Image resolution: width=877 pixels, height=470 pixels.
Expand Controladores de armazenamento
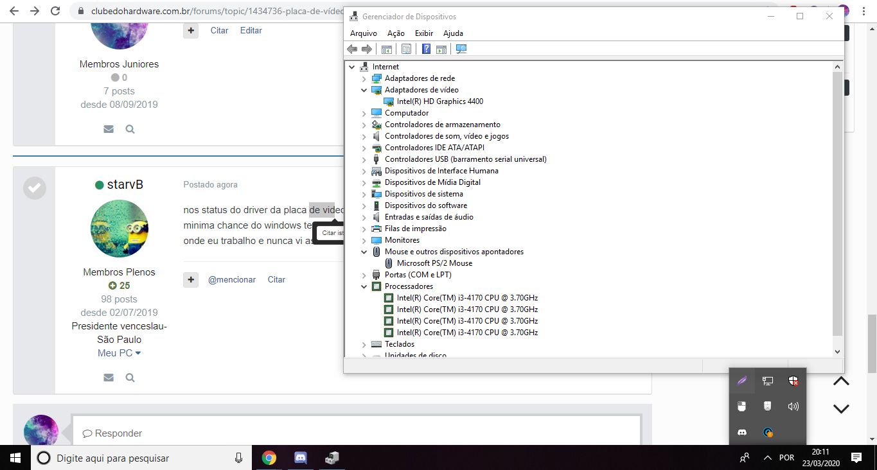point(364,125)
